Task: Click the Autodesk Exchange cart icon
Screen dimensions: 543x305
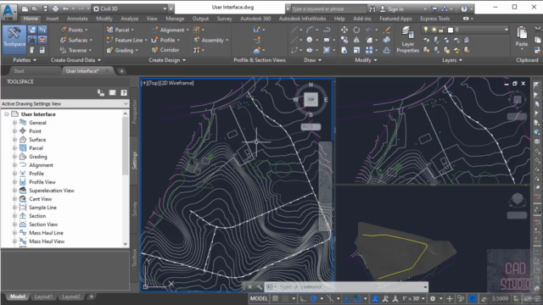Action: (x=434, y=8)
